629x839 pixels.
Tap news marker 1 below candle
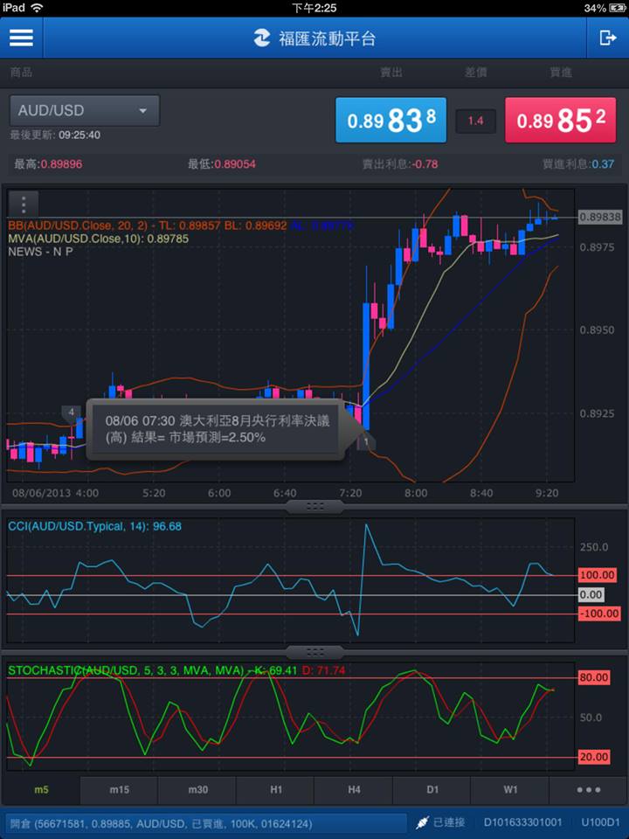(366, 441)
